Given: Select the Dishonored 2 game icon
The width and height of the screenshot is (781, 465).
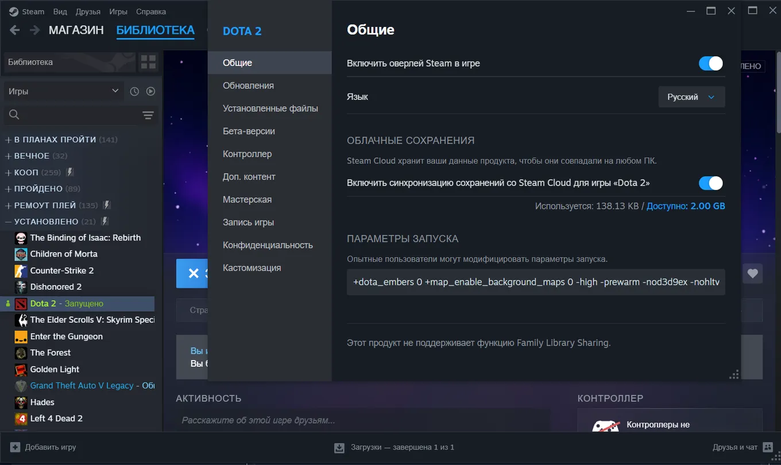Looking at the screenshot, I should (x=21, y=287).
